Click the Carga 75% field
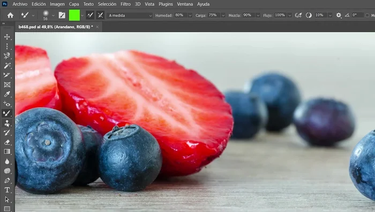The image size is (375, 212). point(214,15)
